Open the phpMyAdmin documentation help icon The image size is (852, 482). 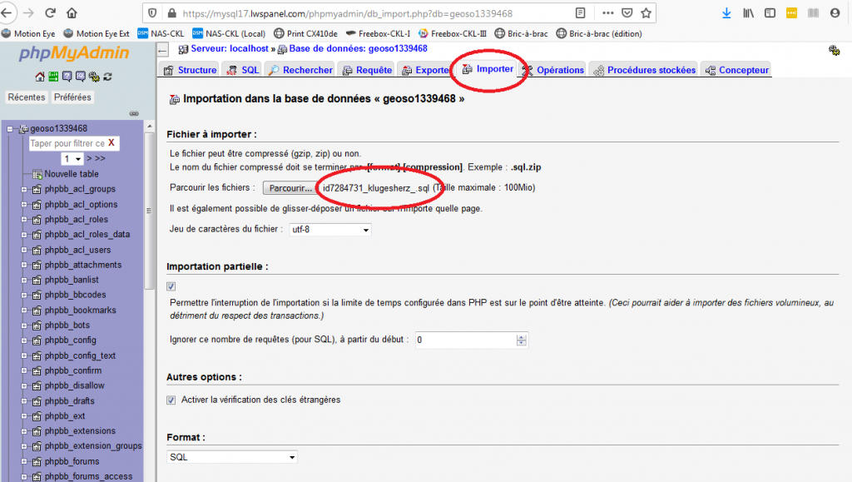click(67, 77)
